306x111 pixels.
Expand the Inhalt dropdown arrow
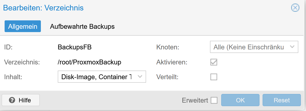pyautogui.click(x=140, y=77)
